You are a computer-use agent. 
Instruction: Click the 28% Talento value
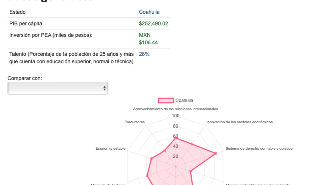pos(144,54)
